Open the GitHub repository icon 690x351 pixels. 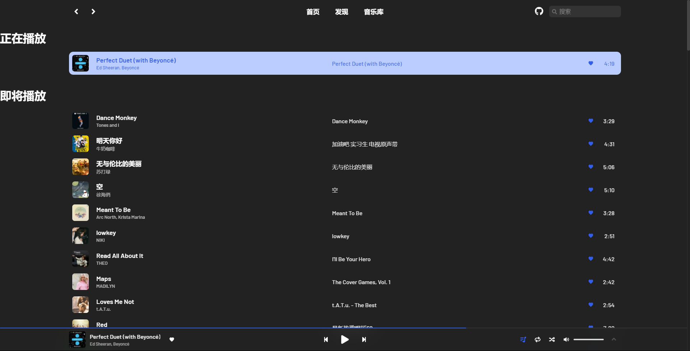coord(539,11)
